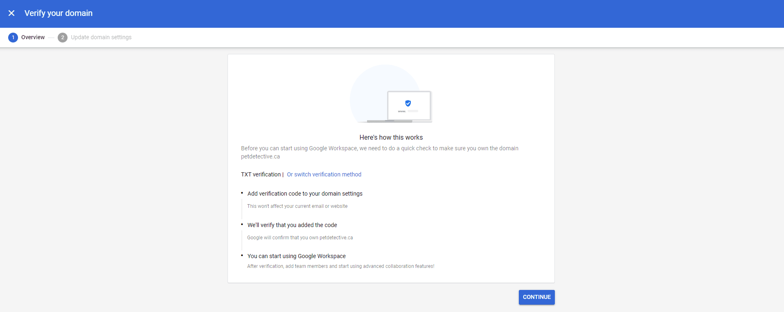Click the 'TXT verification' label
The image size is (784, 312).
261,174
